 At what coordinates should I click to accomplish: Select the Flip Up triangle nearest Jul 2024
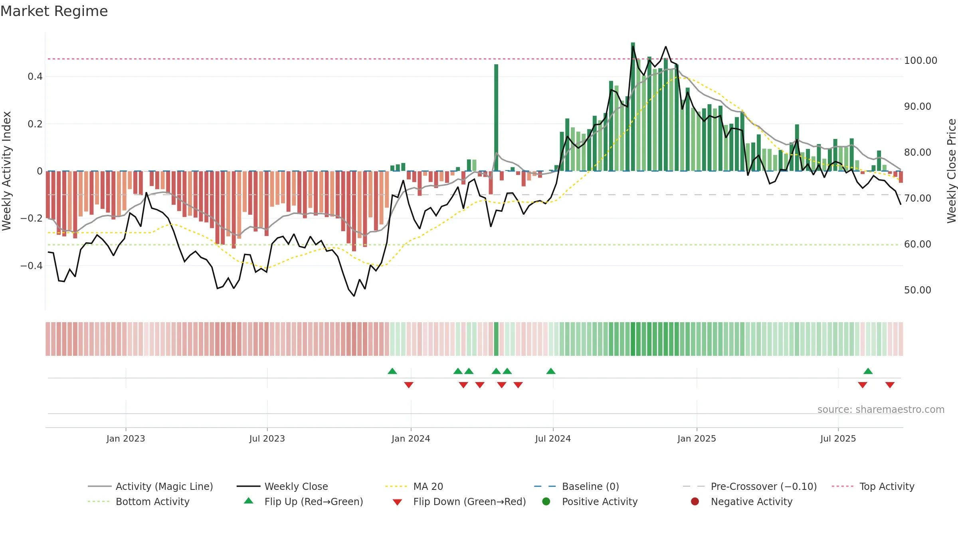tap(551, 371)
